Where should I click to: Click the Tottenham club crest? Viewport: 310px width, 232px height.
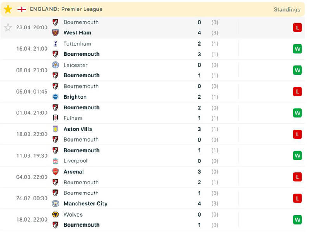[55, 44]
